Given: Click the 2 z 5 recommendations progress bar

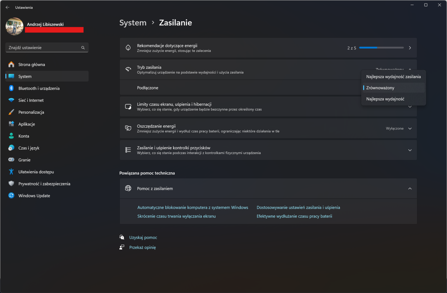Looking at the screenshot, I should 381,48.
